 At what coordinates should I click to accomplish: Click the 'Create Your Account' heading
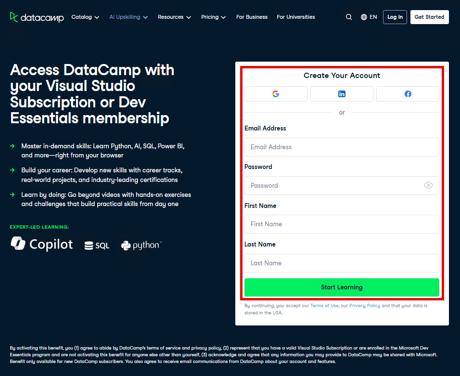[x=342, y=76]
